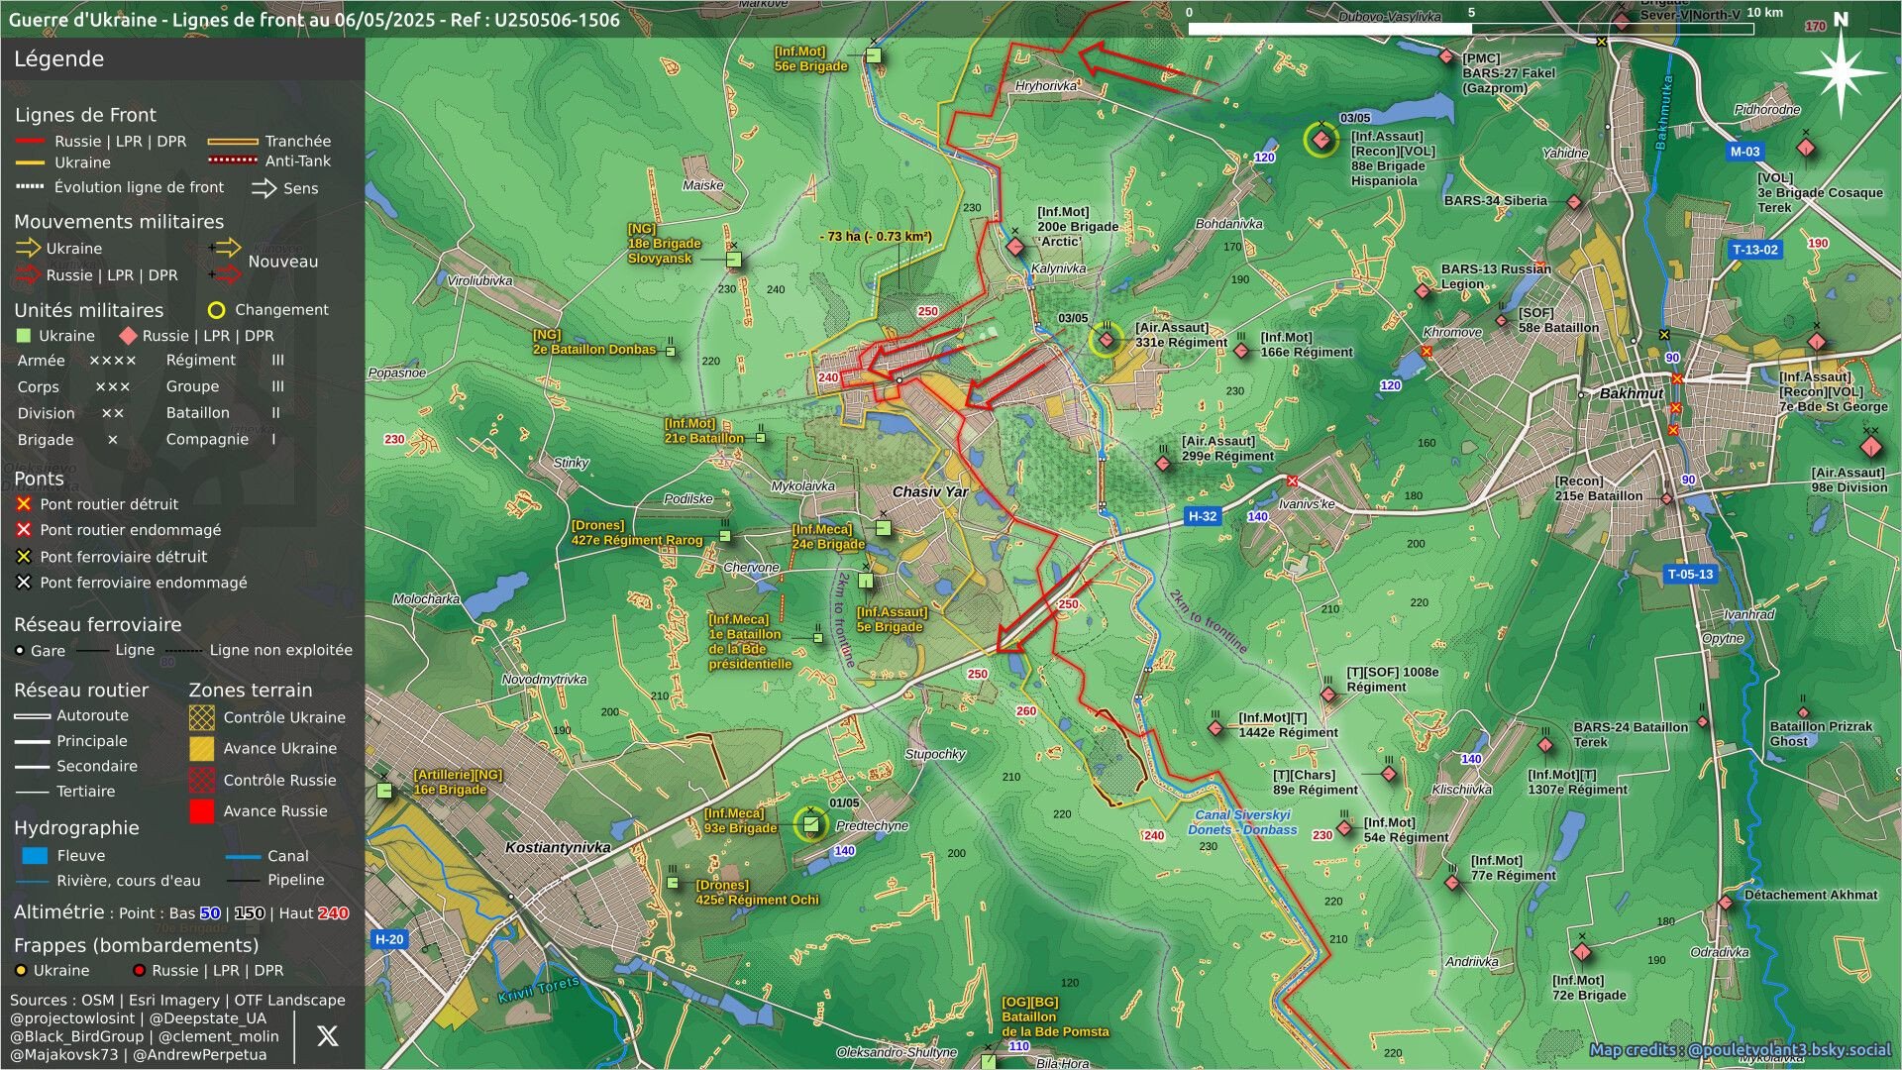
Task: Click the Ivanivs'ke village label
Action: tap(1306, 504)
